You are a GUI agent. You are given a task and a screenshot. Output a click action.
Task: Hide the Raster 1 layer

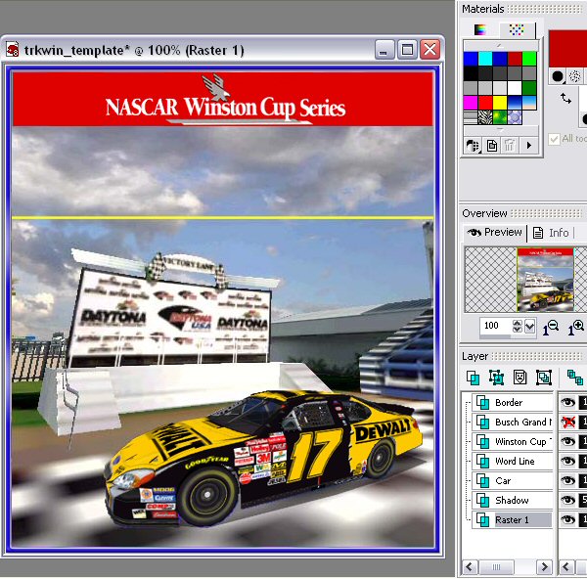(567, 519)
